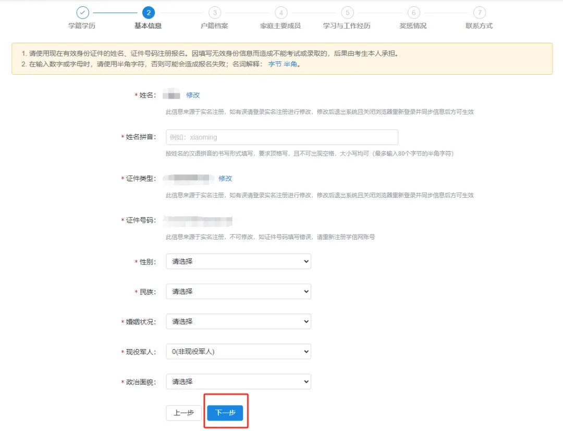Go to the 联系方式 step label
Image resolution: width=563 pixels, height=431 pixels.
pyautogui.click(x=479, y=26)
